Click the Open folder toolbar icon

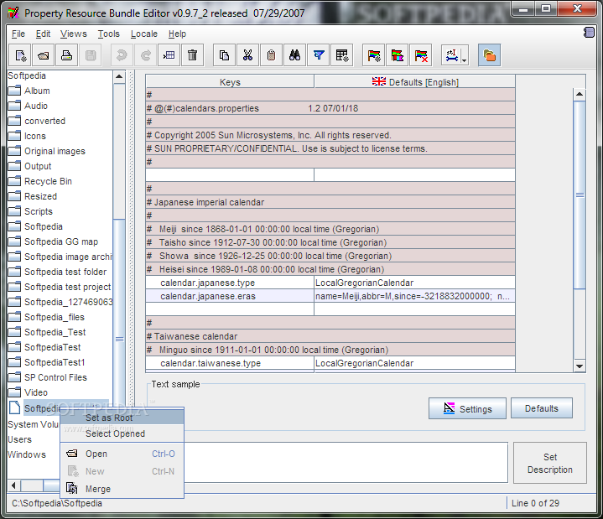point(44,55)
